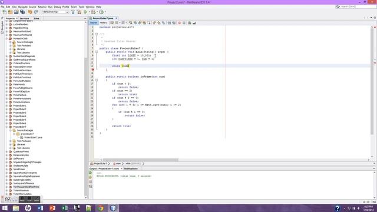Click the editor horizontal scrollbar
The width and height of the screenshot is (377, 212).
pos(141,160)
